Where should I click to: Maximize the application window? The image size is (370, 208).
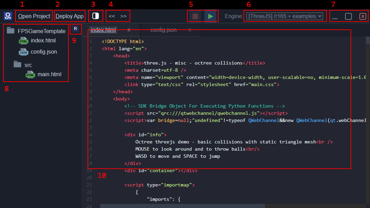348,16
